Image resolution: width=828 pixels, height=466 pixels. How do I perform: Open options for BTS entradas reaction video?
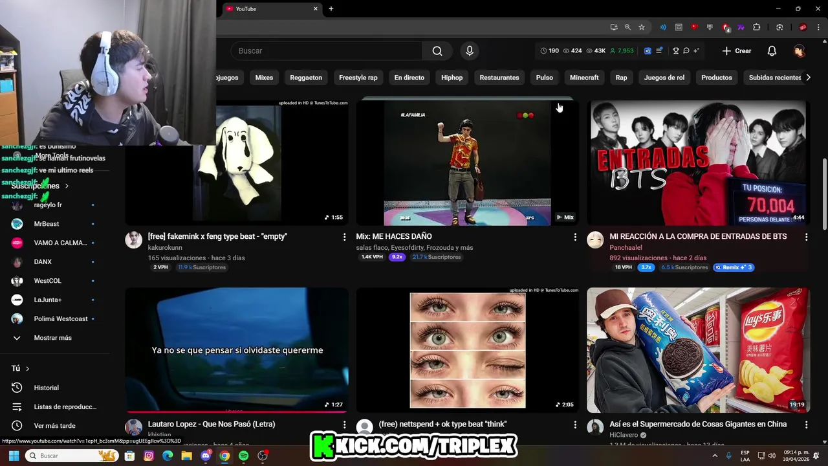click(806, 238)
